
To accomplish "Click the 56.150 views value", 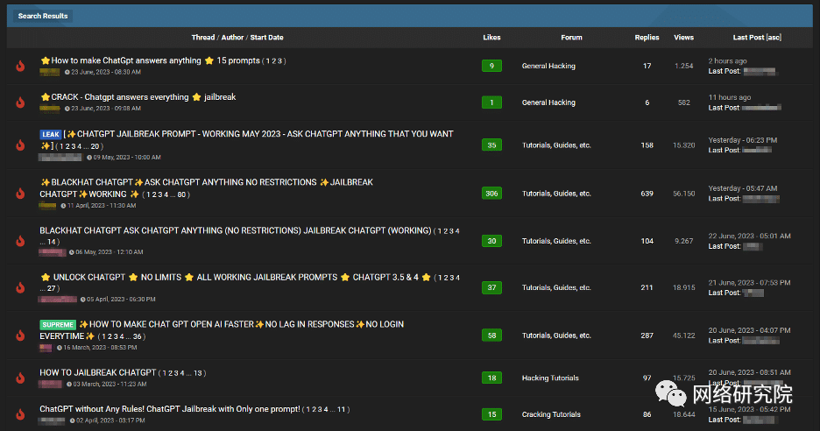I will (x=684, y=194).
